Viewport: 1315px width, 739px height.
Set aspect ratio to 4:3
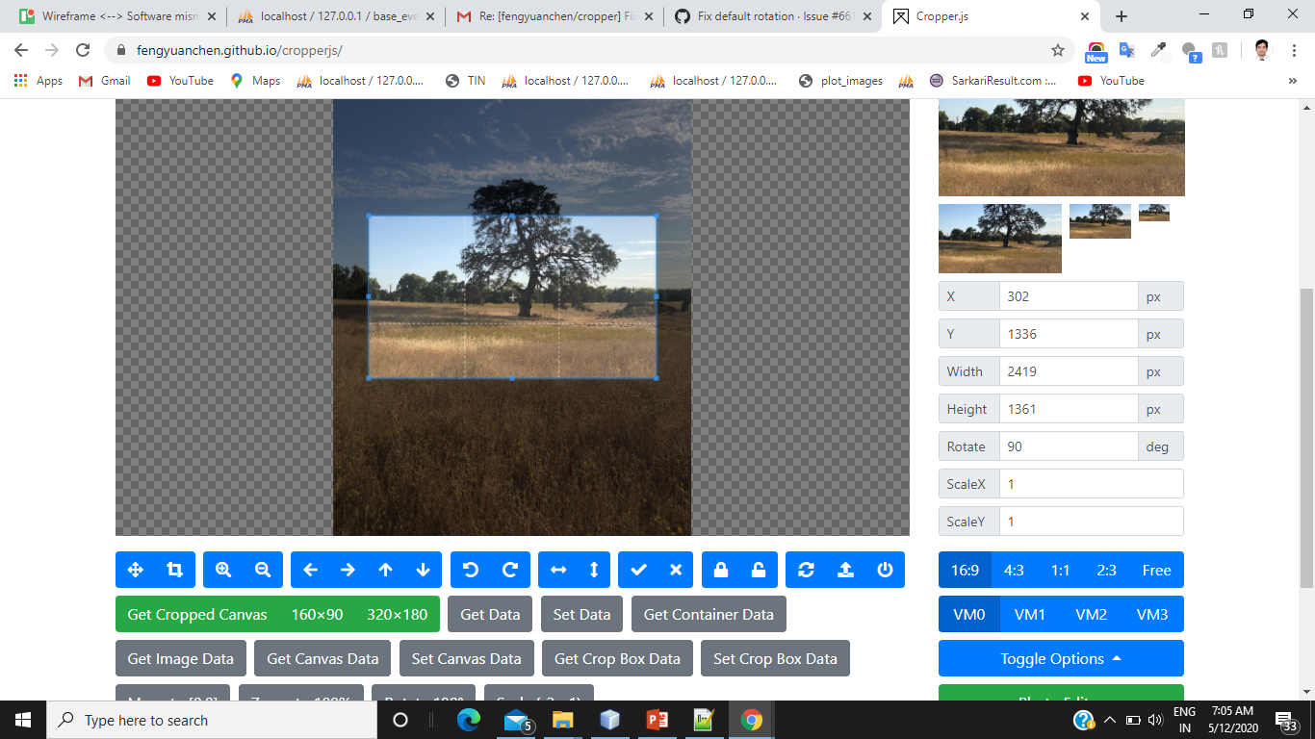coord(1014,570)
